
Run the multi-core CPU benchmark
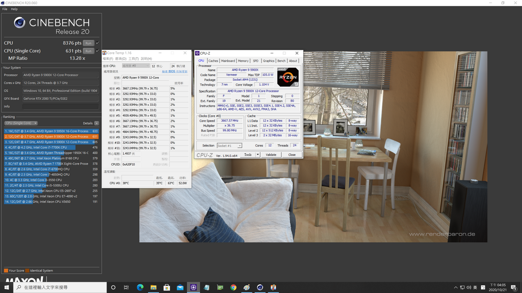pos(88,43)
